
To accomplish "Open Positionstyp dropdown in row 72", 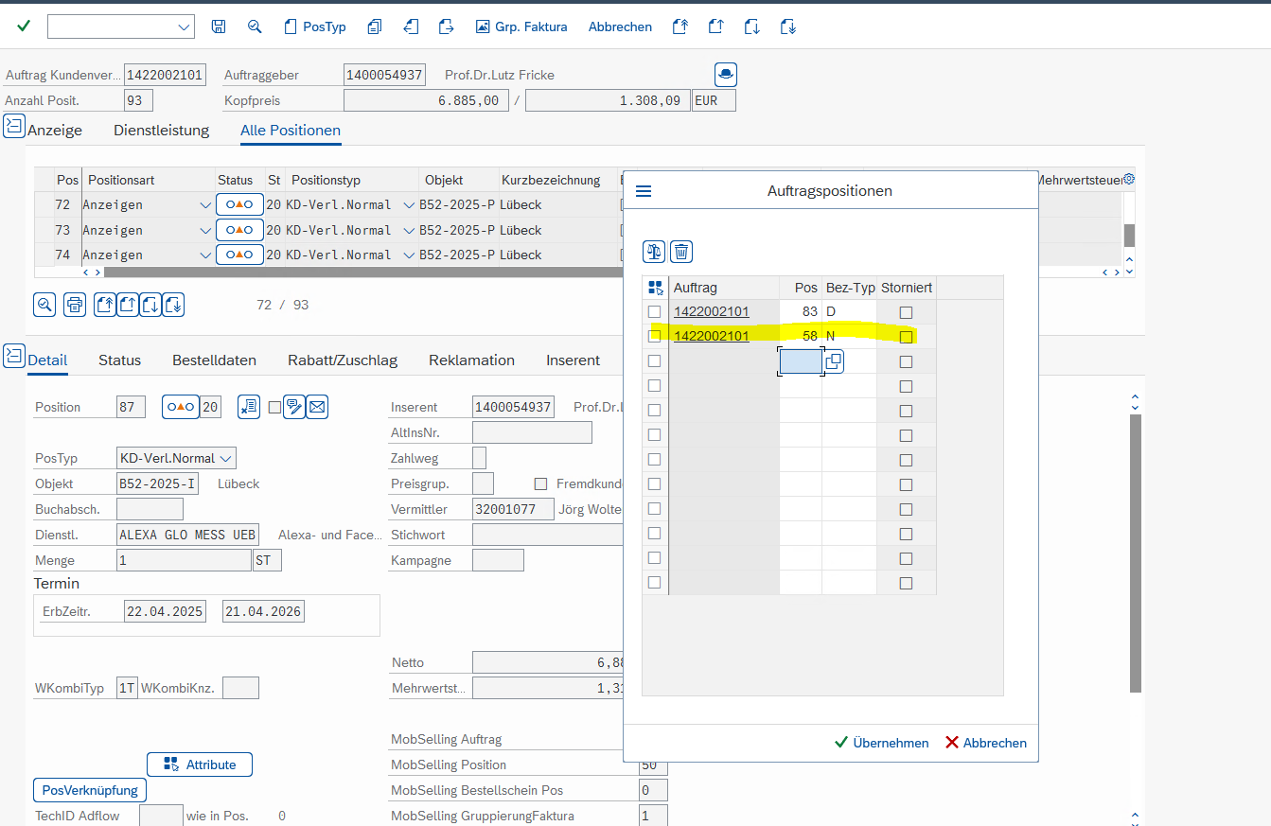I will tap(409, 205).
